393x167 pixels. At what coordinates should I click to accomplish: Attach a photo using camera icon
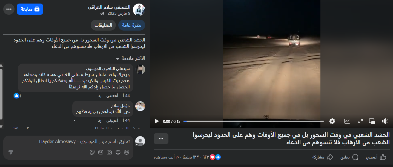tap(109, 152)
